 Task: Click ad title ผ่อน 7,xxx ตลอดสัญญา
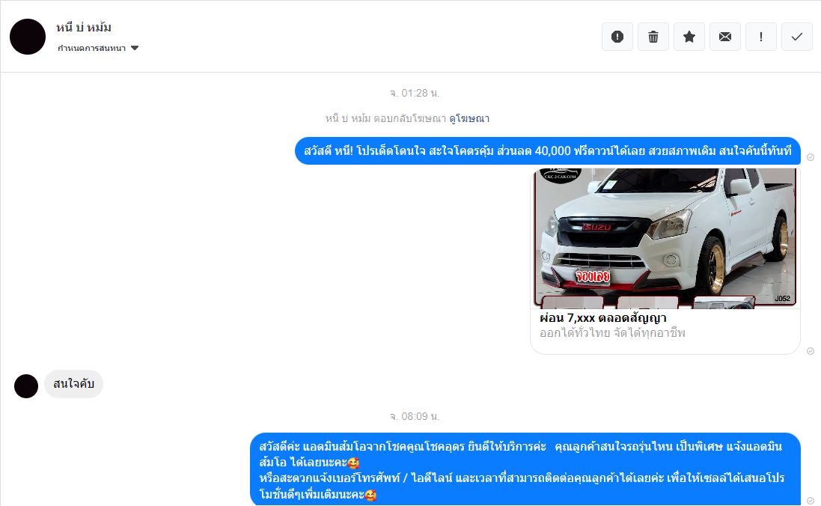(x=603, y=318)
